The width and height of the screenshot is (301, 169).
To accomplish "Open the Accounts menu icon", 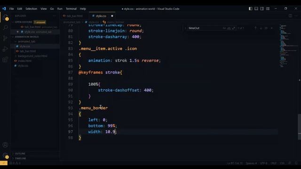I will click(5, 145).
